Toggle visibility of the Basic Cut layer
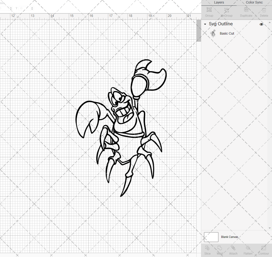Image resolution: width=272 pixels, height=257 pixels. 261,33
